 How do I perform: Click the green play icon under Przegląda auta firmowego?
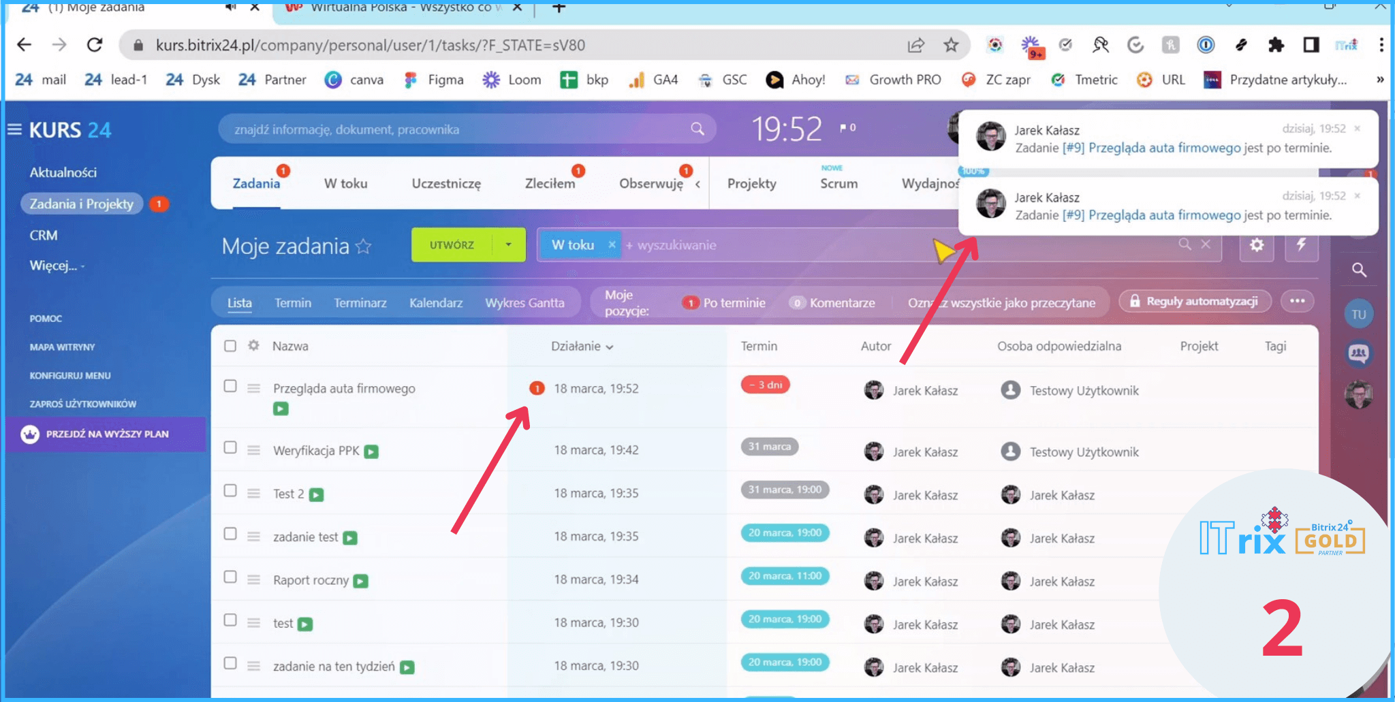pos(281,409)
